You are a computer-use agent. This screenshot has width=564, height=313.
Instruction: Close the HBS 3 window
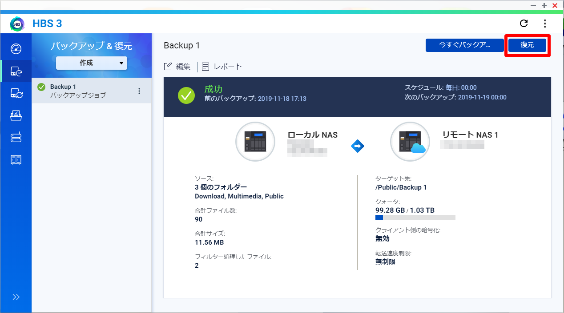coord(555,6)
